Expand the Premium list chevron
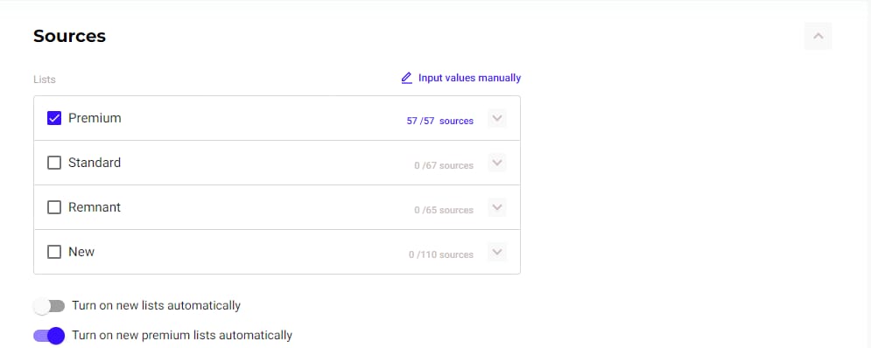The height and width of the screenshot is (348, 871). point(497,118)
